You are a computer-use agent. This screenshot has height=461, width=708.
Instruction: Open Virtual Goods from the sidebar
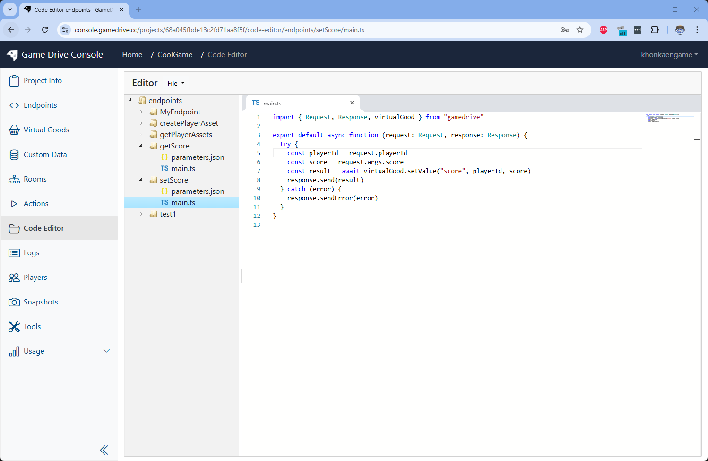click(x=15, y=130)
